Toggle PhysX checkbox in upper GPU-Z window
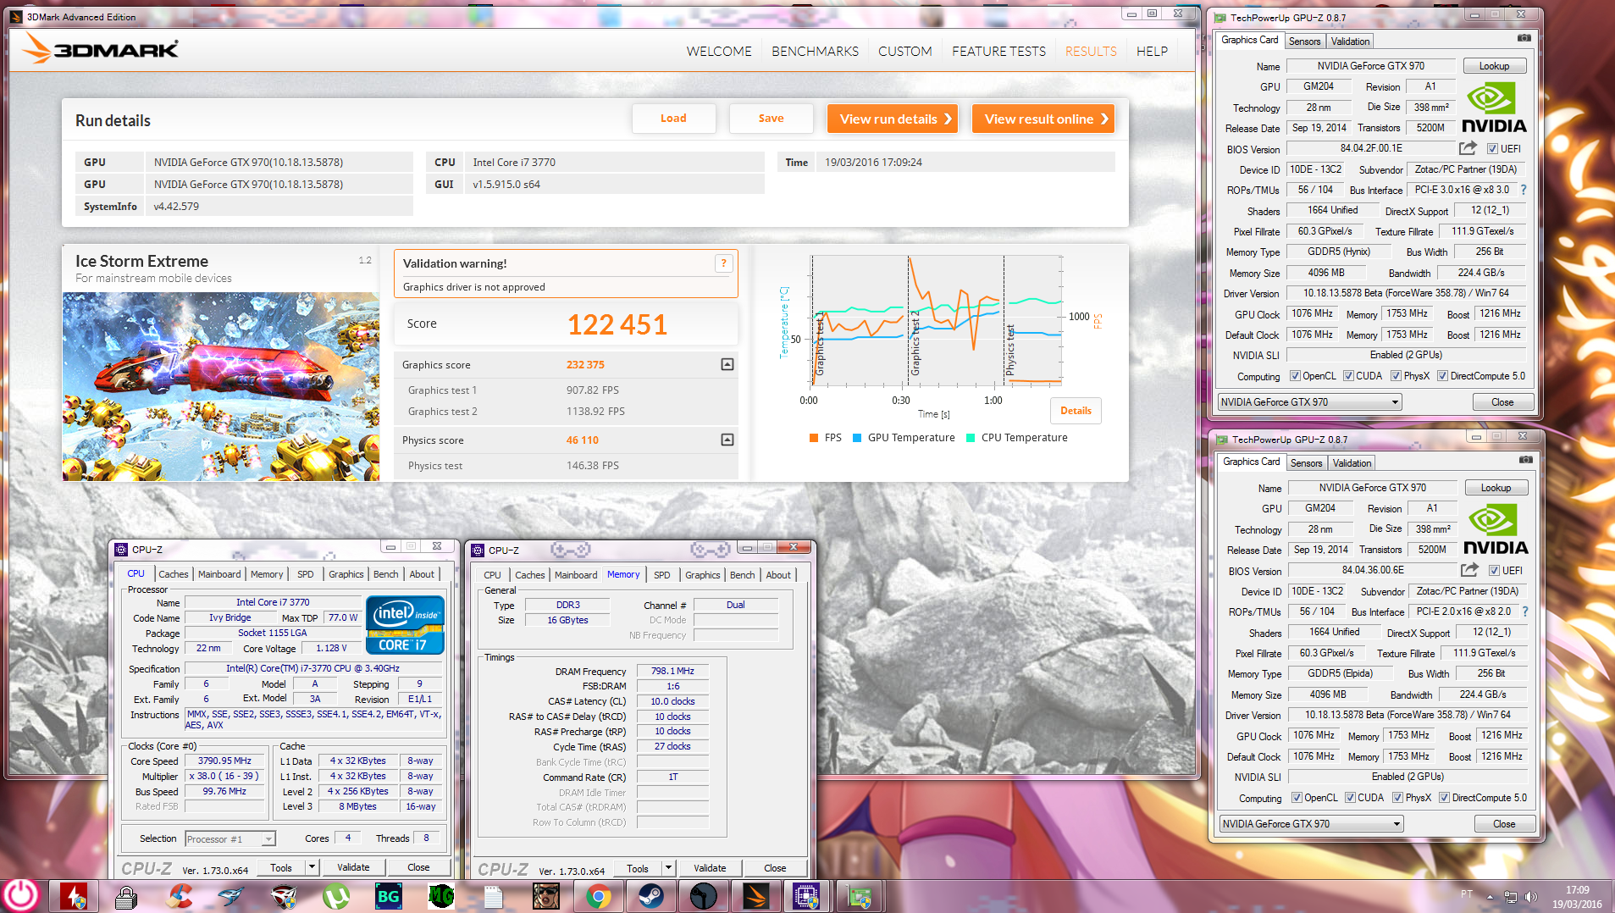1615x913 pixels. click(x=1396, y=376)
